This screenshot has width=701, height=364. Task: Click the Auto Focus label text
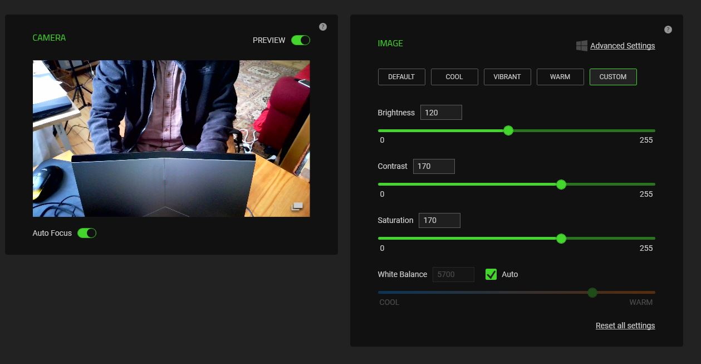(52, 233)
